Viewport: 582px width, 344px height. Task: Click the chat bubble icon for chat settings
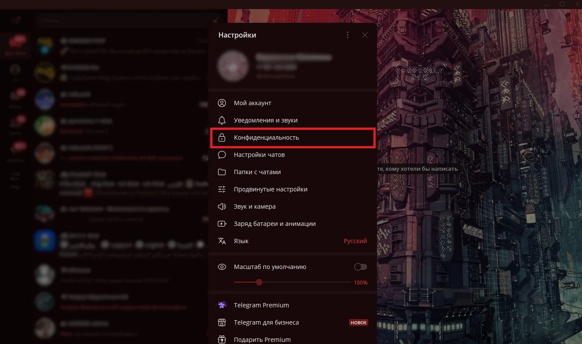coord(222,155)
